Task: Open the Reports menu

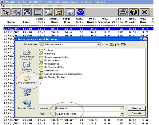Action: point(26,6)
